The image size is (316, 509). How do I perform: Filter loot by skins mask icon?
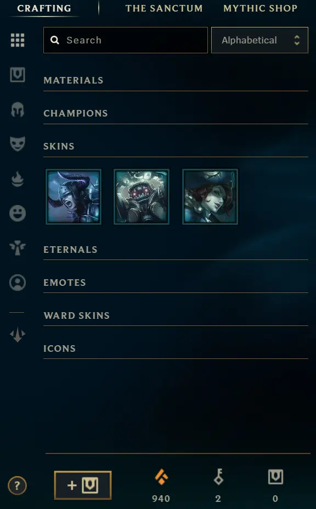pyautogui.click(x=18, y=144)
